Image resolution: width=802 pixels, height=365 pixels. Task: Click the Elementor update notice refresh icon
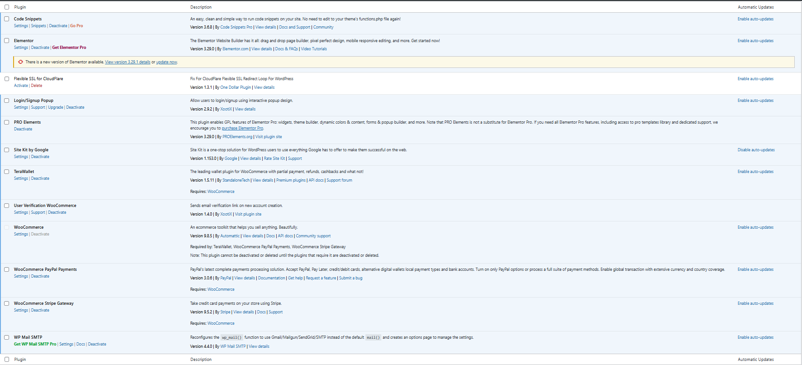click(x=20, y=62)
